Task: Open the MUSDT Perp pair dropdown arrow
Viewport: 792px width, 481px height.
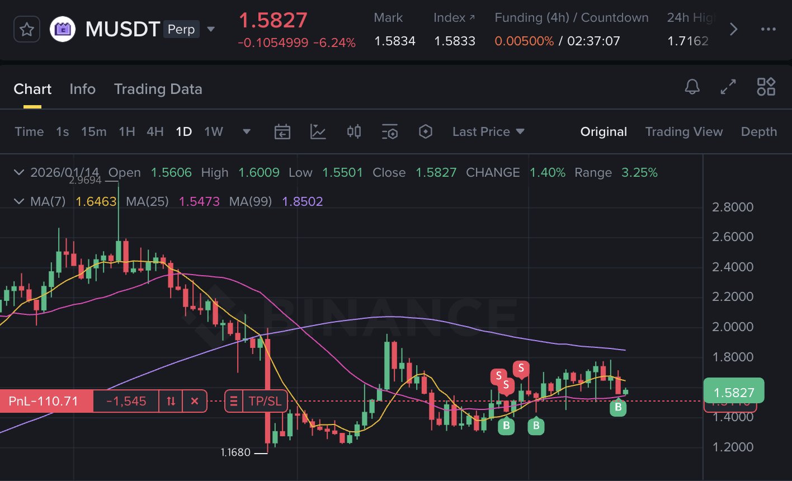Action: point(211,29)
